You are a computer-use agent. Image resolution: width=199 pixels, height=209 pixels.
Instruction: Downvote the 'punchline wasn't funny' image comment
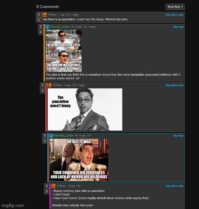coord(43,90)
